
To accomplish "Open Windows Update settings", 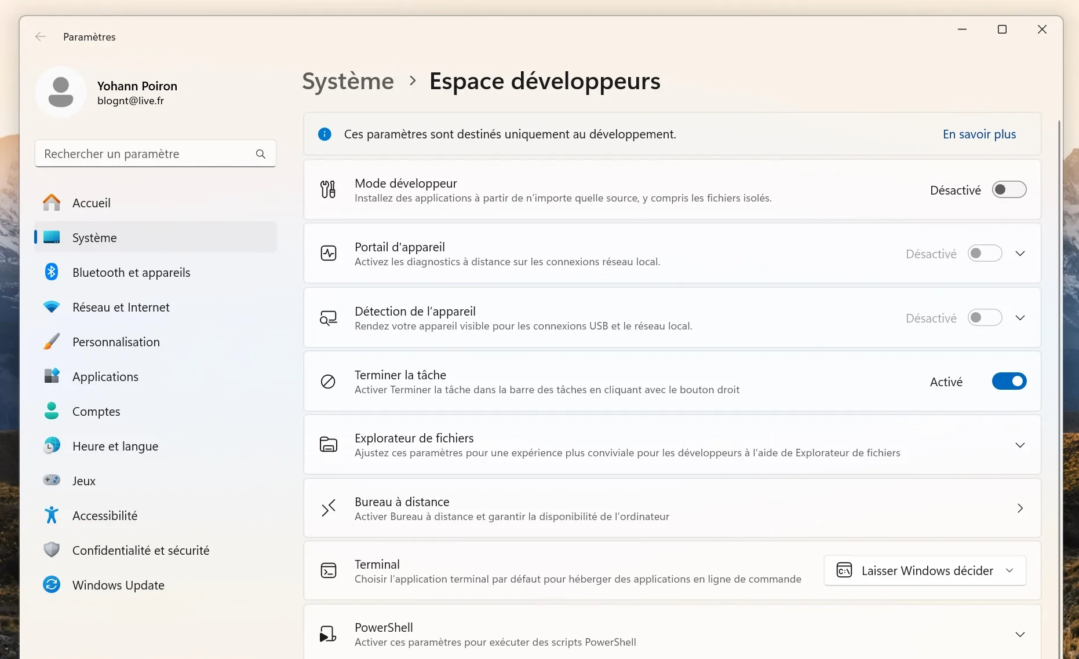I will click(155, 585).
